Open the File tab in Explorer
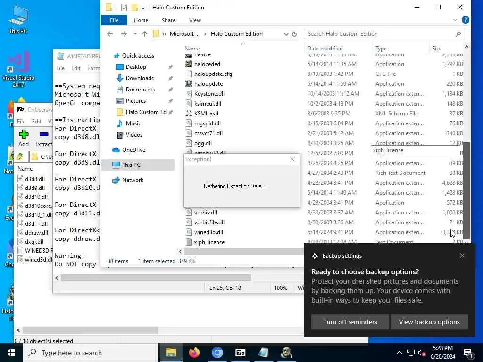 tap(114, 20)
